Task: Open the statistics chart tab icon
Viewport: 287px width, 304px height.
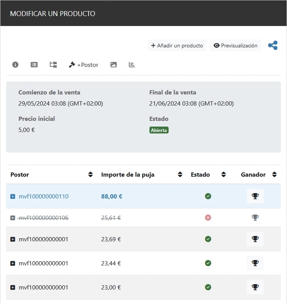Action: (x=132, y=65)
